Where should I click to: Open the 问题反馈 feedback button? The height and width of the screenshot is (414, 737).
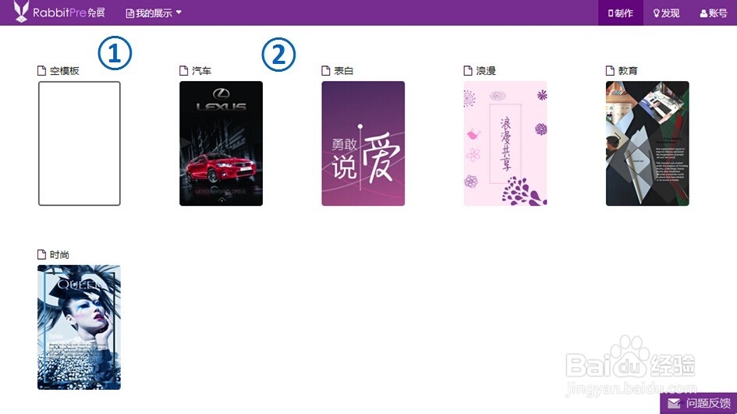(699, 403)
